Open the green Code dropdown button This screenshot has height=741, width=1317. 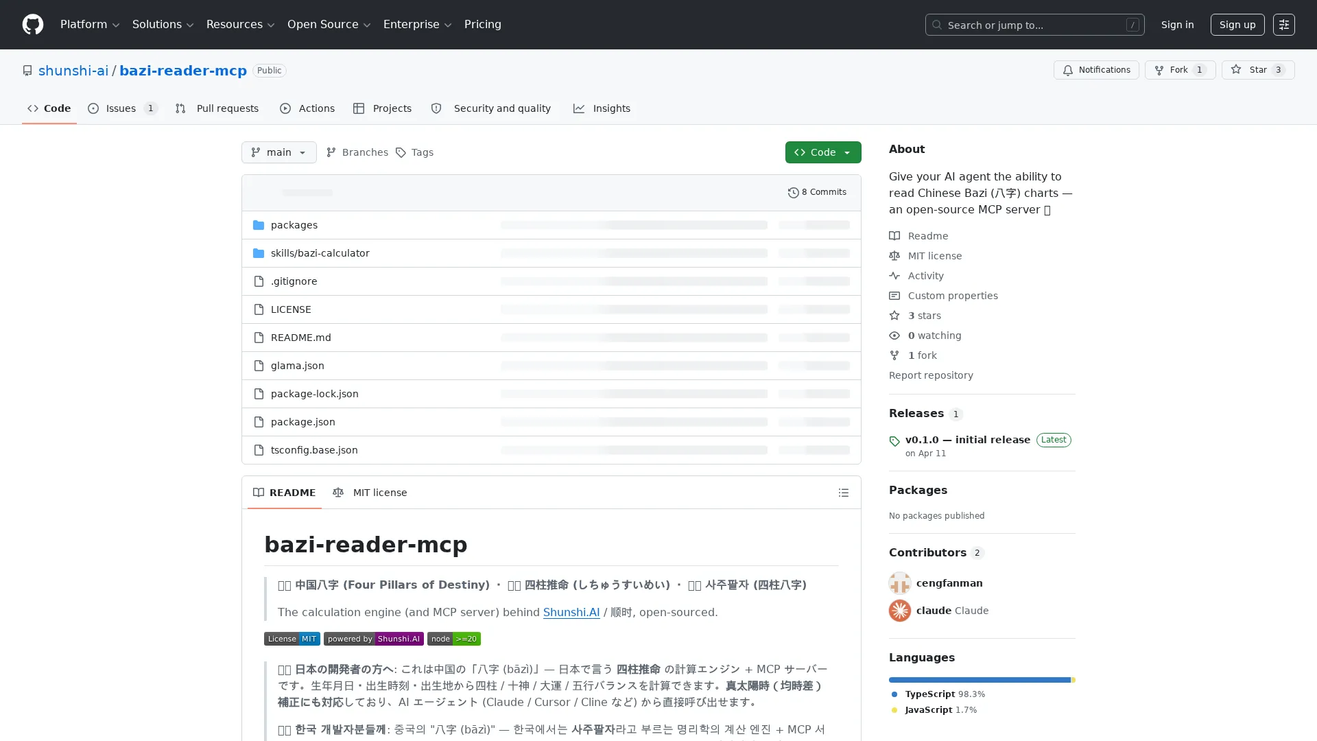tap(823, 152)
